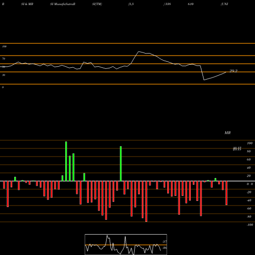This screenshot has height=255, width=255.
Task: Click the RSI axis label '100'
Action: pos(4,46)
